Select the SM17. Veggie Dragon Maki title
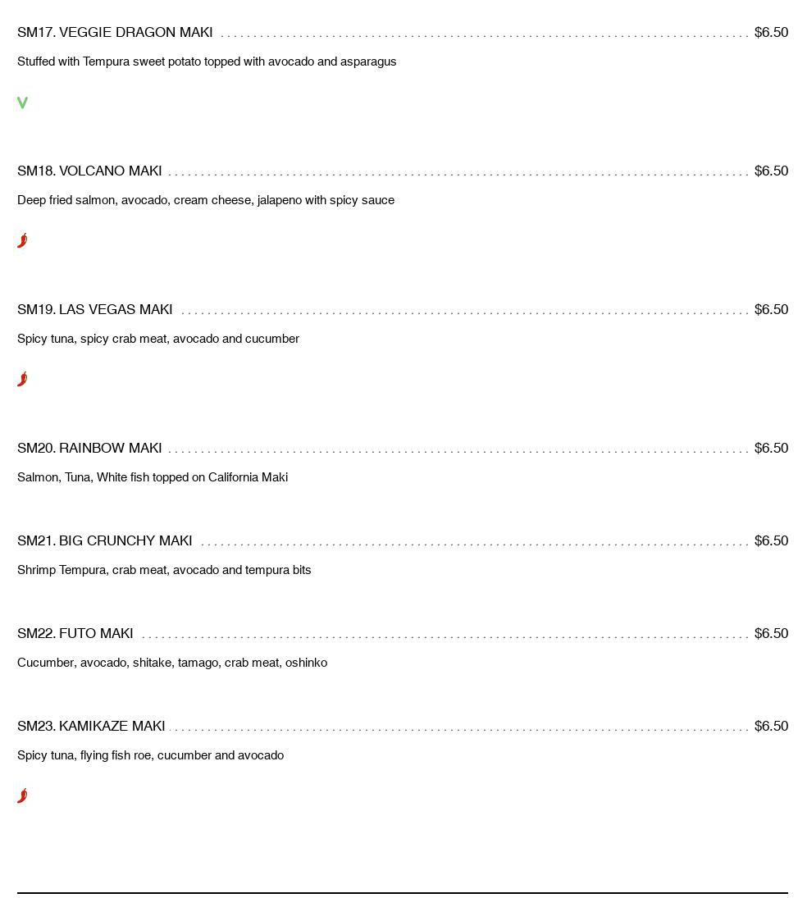Image resolution: width=798 pixels, height=898 pixels. pyautogui.click(x=115, y=32)
